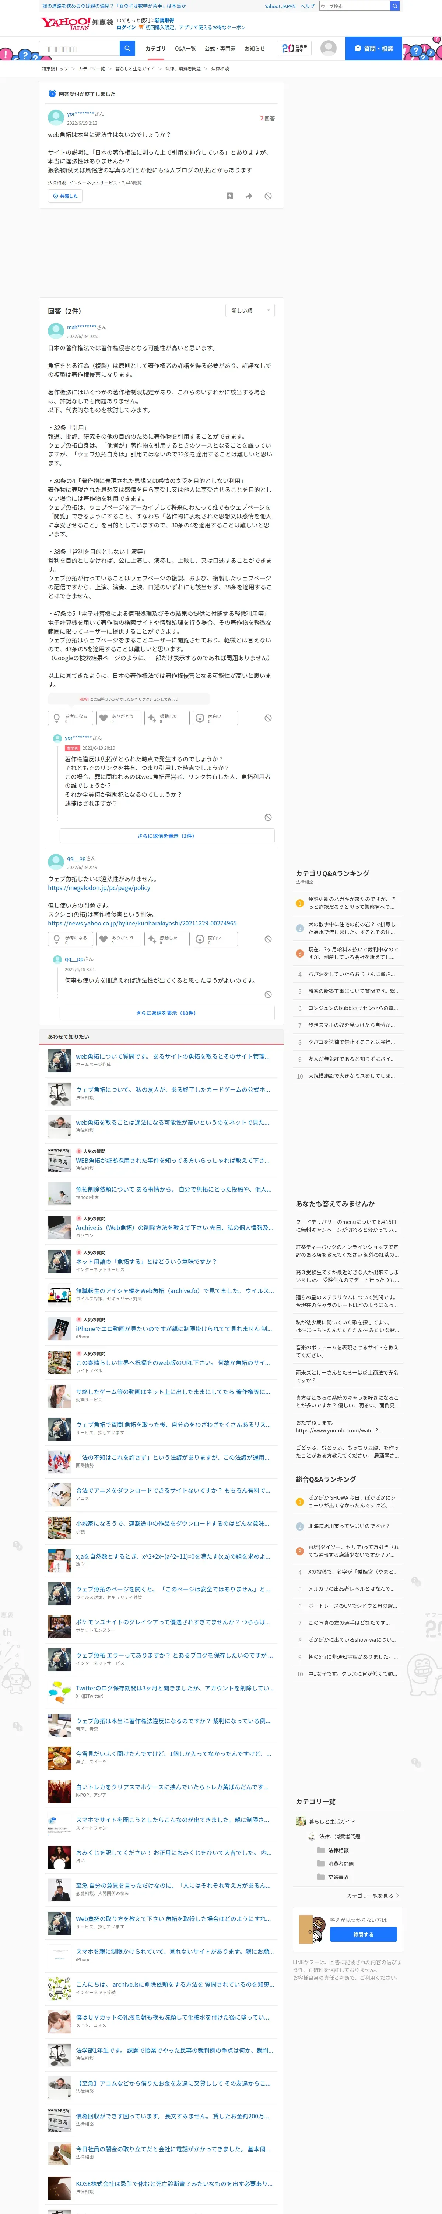The height and width of the screenshot is (2214, 442).
Task: Open related question Twitterのログ保存期間は3ヶ月
Action: click(174, 1688)
